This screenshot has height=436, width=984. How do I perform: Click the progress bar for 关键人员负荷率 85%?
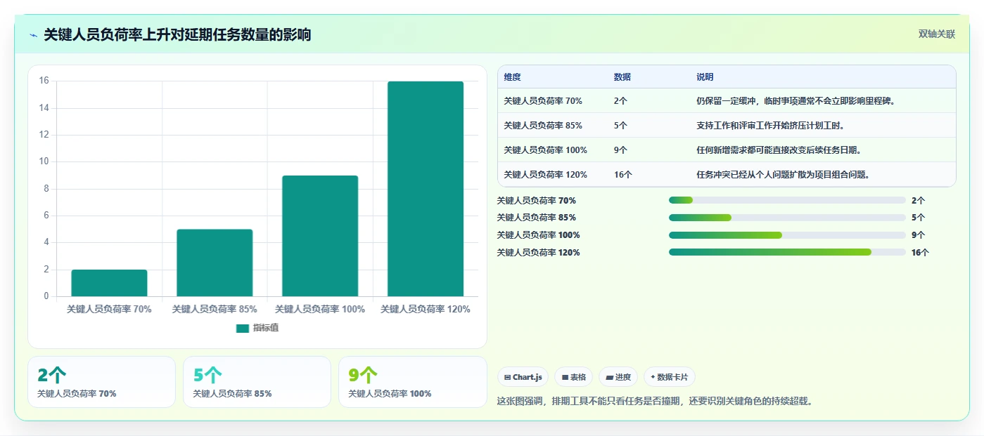(x=787, y=218)
